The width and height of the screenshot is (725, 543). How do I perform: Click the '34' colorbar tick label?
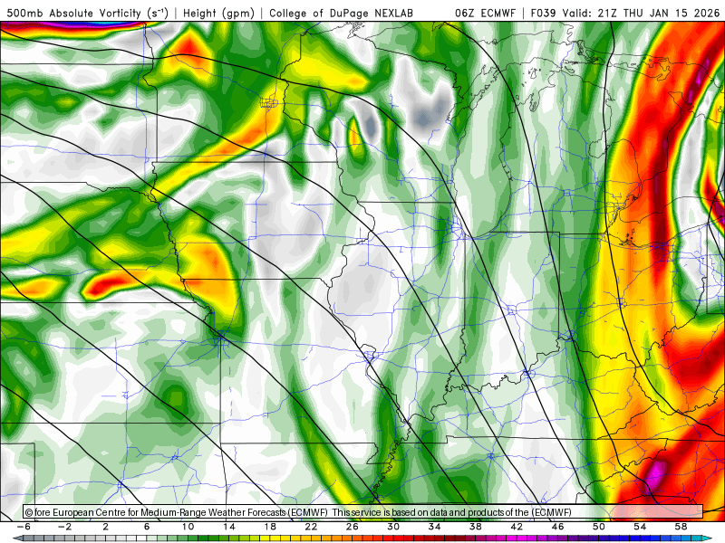[434, 527]
